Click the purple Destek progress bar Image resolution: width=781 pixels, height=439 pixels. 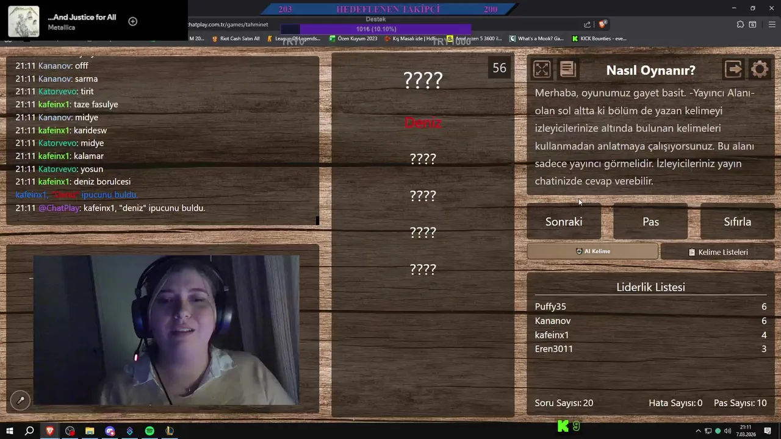[376, 29]
